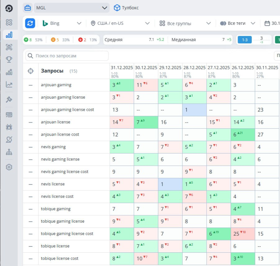Open the sitemap structure sidebar icon
Viewport: 280px width, 266px height.
pos(9,152)
